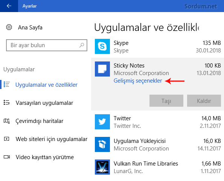Click the 100 KB size value

click(x=213, y=66)
